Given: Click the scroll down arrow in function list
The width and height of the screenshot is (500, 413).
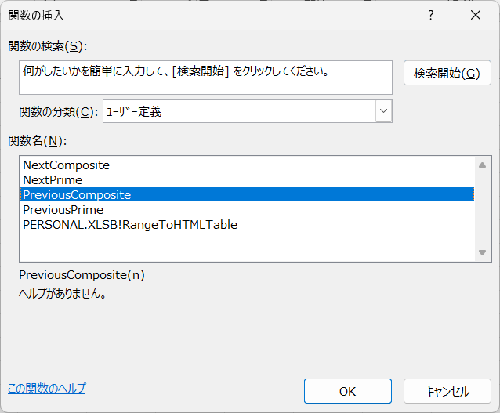Looking at the screenshot, I should [x=482, y=252].
